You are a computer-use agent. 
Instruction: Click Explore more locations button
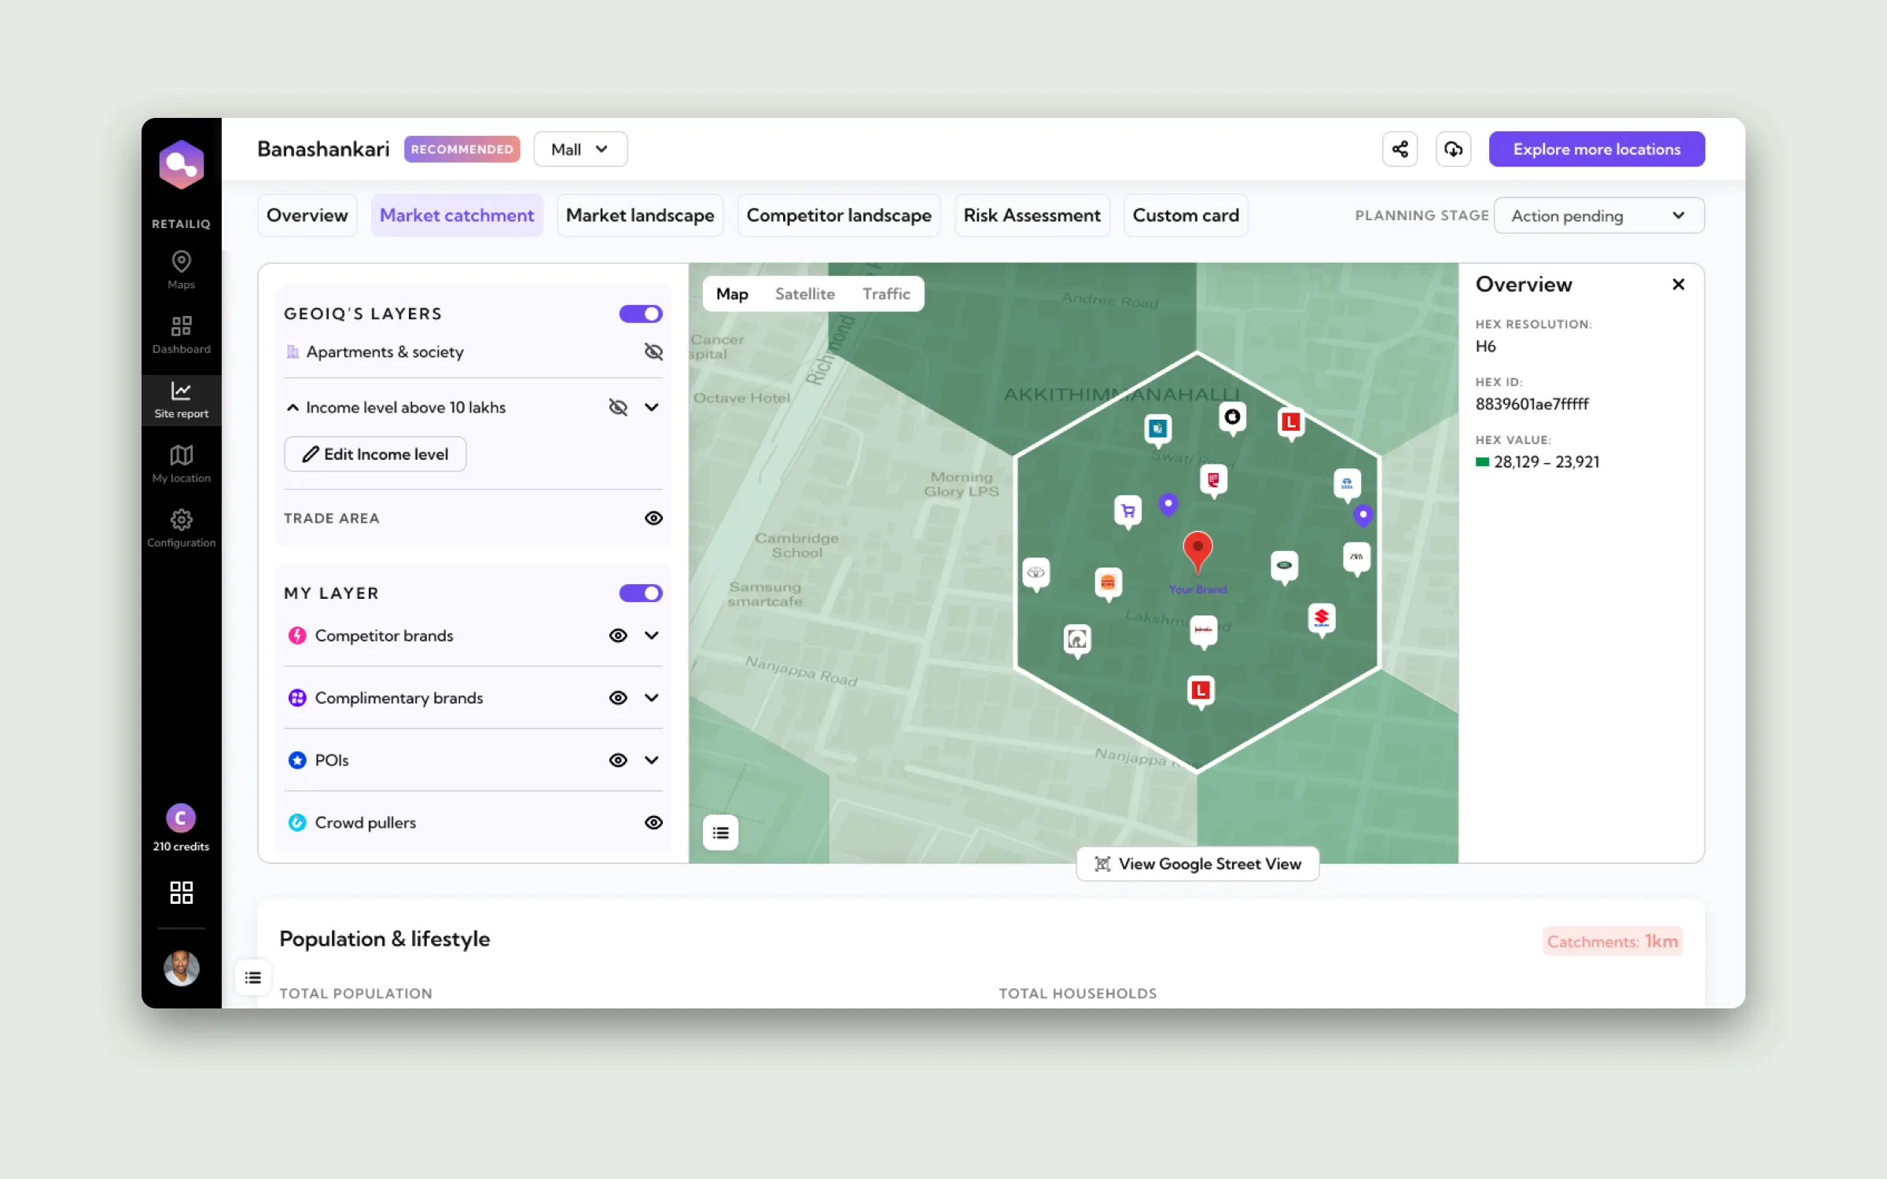coord(1596,149)
